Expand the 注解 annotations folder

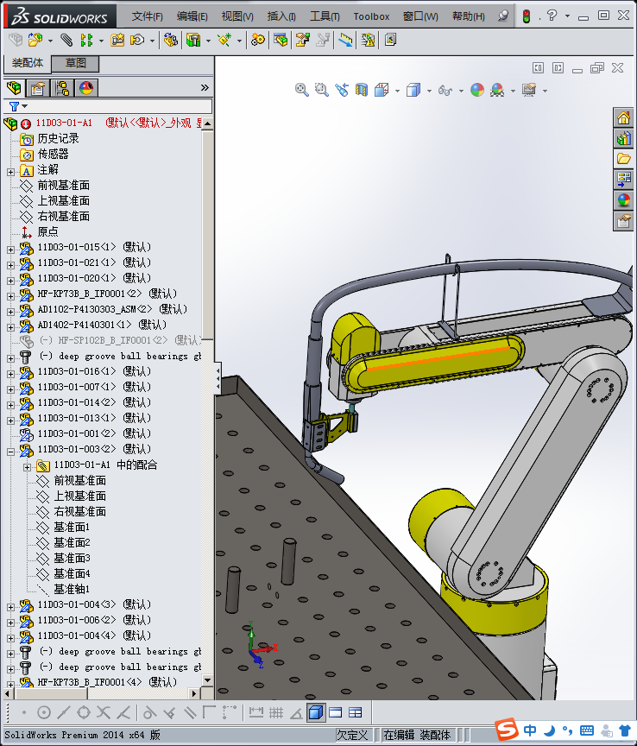coord(11,172)
